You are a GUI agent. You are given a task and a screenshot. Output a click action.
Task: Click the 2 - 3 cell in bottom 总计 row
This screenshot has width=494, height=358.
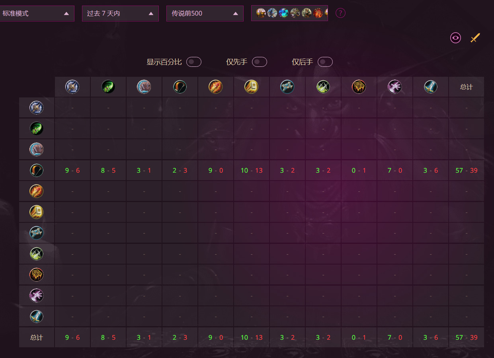180,337
